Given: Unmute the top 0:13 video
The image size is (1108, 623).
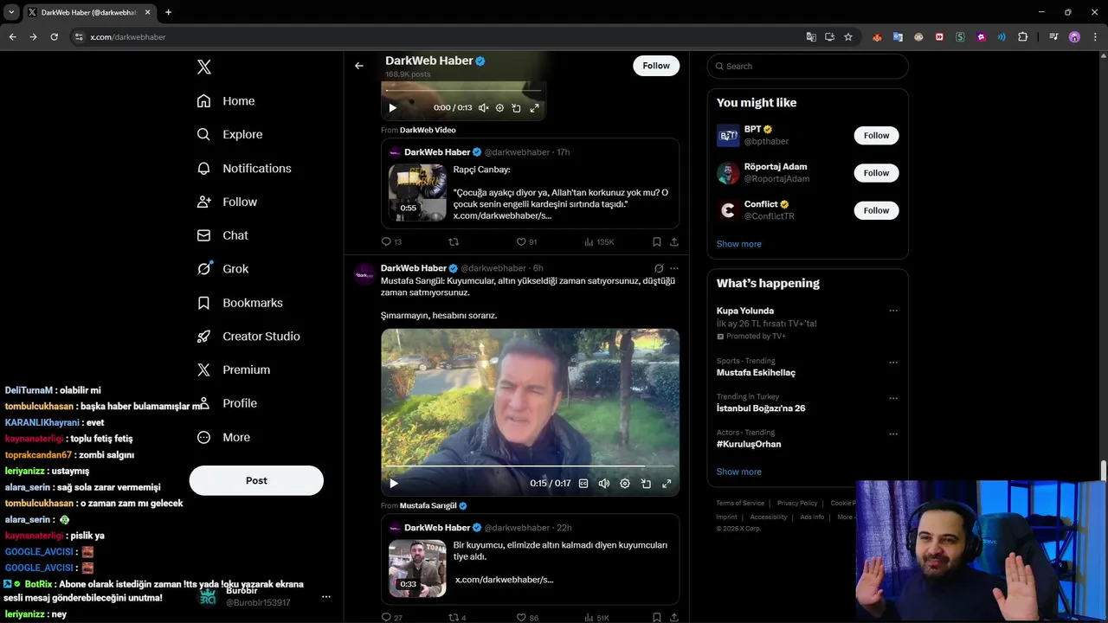Looking at the screenshot, I should (483, 108).
